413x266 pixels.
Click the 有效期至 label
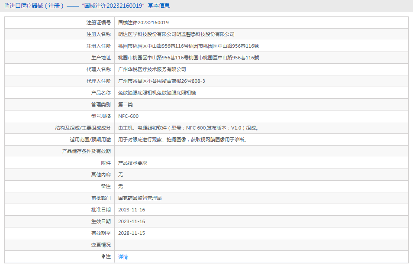click(101, 233)
